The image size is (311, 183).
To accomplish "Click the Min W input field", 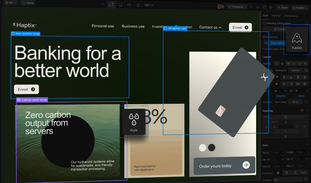I will point(279,159).
